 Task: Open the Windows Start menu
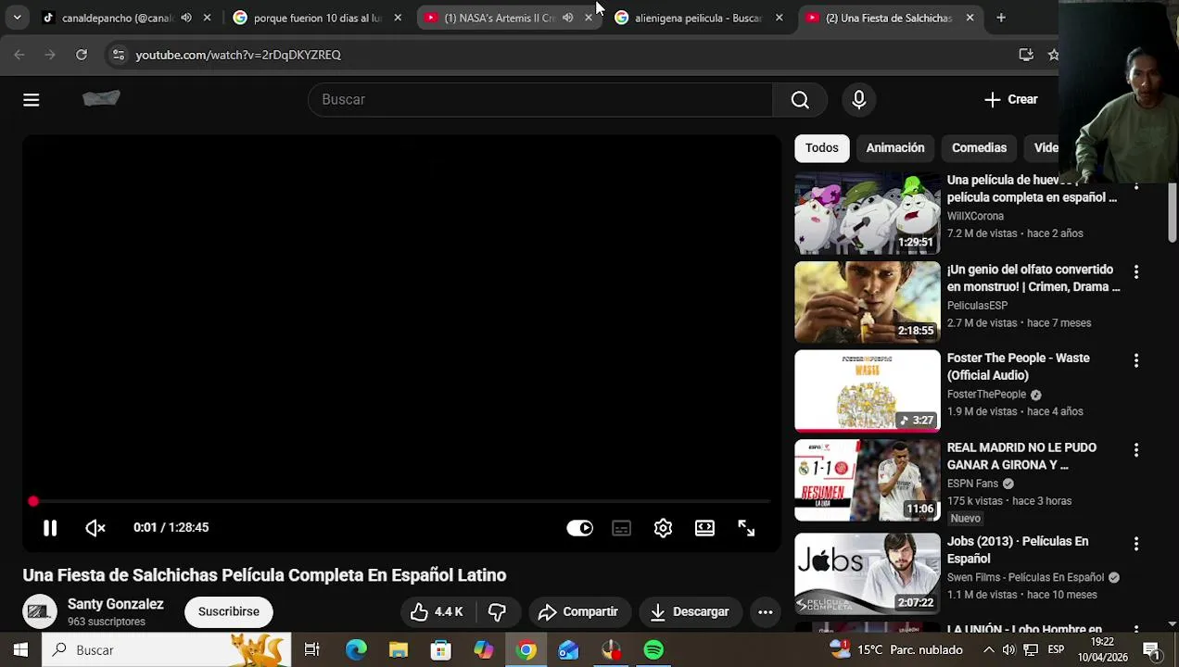pos(20,650)
